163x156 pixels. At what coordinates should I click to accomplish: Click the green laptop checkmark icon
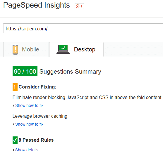coord(63,49)
